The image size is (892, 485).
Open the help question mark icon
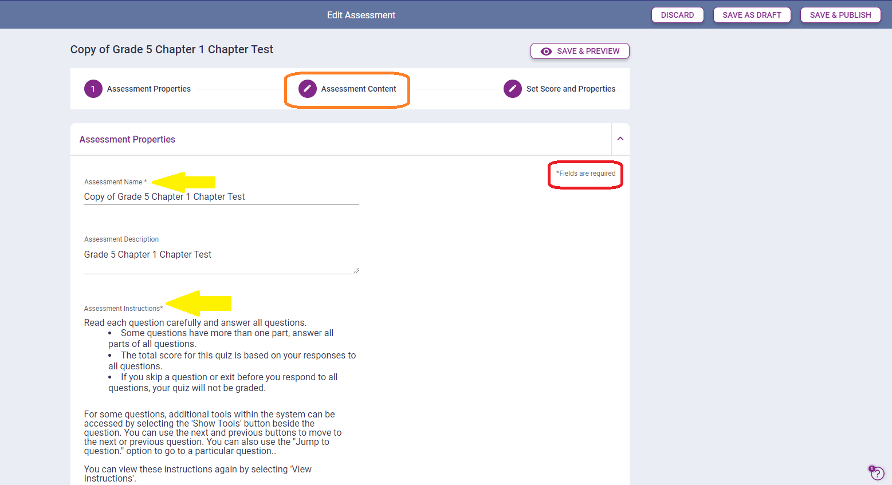pos(878,474)
